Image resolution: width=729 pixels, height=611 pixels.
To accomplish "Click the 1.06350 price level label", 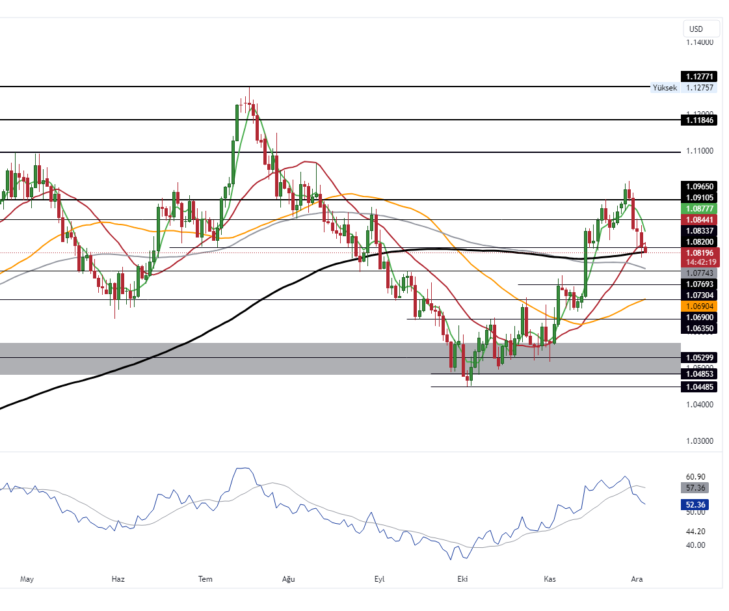I will [700, 329].
